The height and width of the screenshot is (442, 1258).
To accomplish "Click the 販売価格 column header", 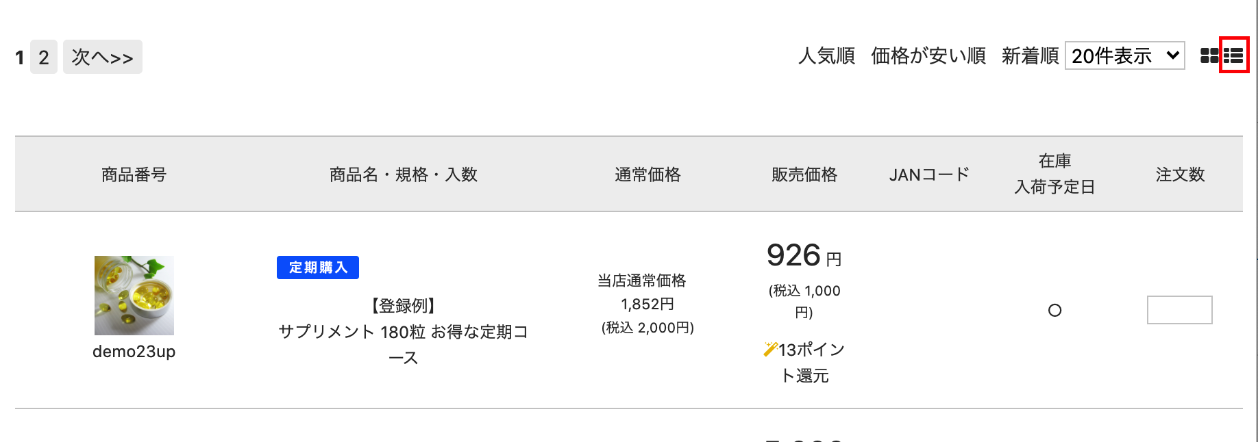I will 804,174.
